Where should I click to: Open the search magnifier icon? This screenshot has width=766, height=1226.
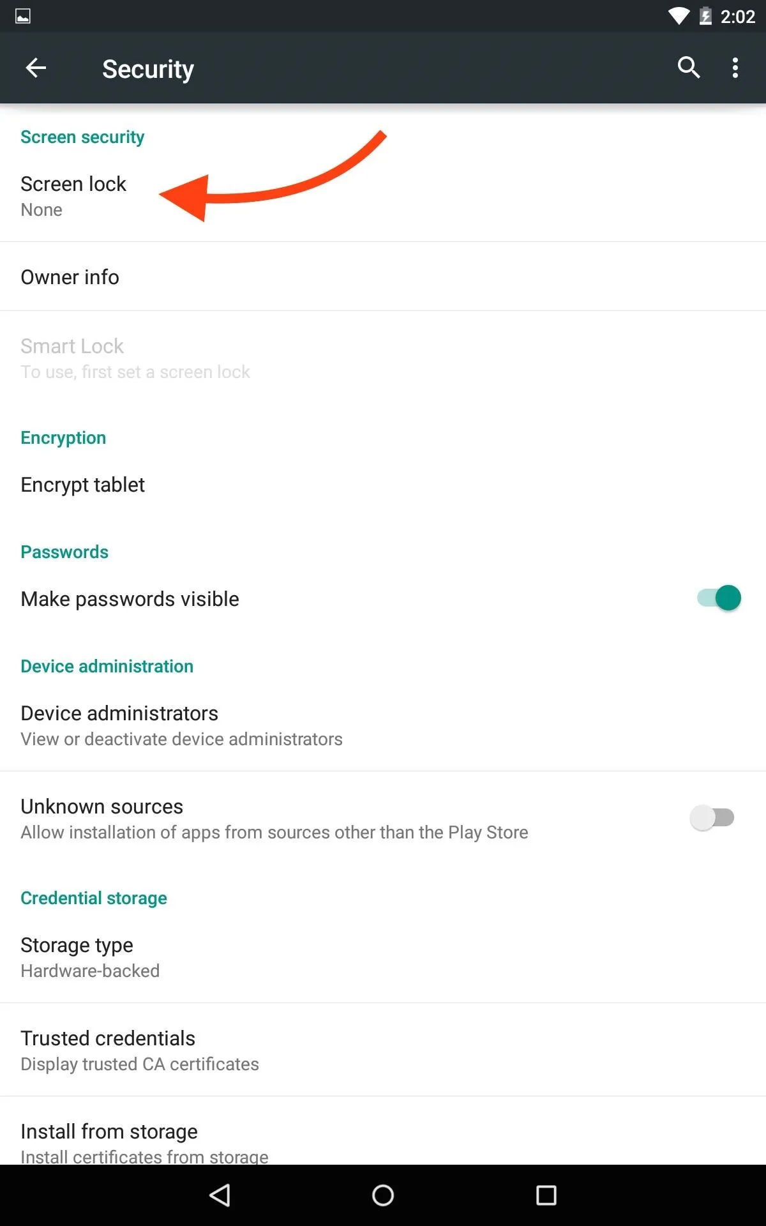[689, 67]
